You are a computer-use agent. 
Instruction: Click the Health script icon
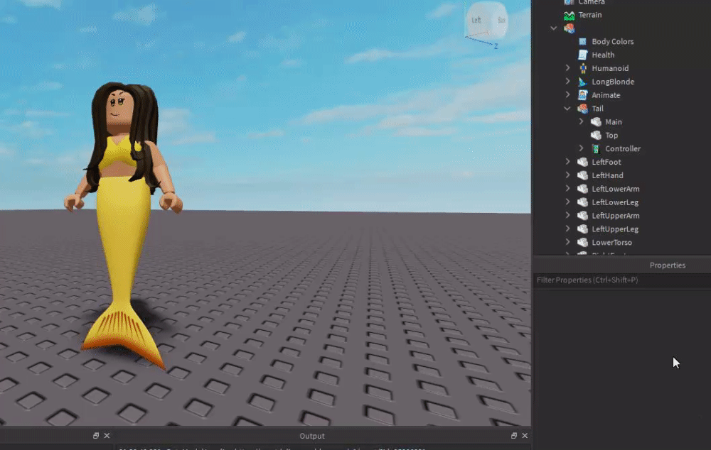[583, 55]
